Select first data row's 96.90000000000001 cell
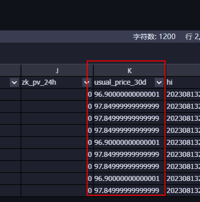Viewport: 200px width, 202px height. pyautogui.click(x=130, y=94)
